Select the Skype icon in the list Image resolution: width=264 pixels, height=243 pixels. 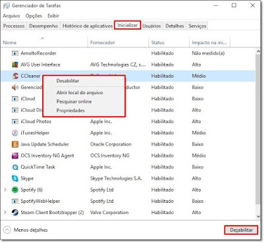click(x=15, y=178)
